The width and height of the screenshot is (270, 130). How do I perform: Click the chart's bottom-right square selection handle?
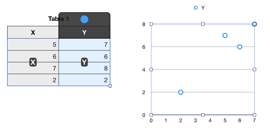[x=255, y=115]
